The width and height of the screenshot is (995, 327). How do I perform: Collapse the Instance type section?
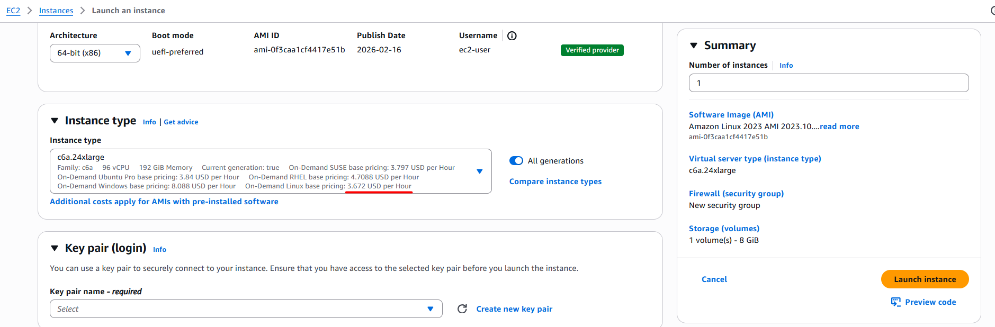55,121
